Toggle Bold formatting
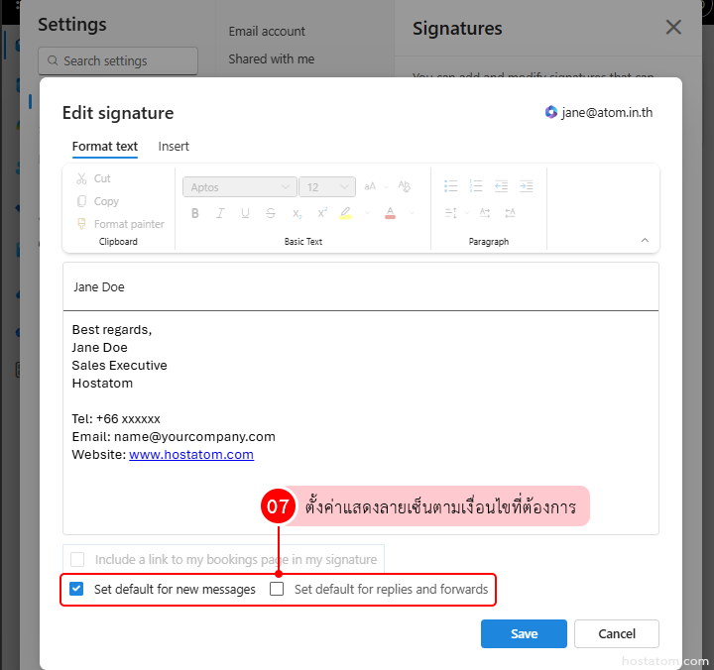Viewport: 714px width, 670px height. [195, 213]
